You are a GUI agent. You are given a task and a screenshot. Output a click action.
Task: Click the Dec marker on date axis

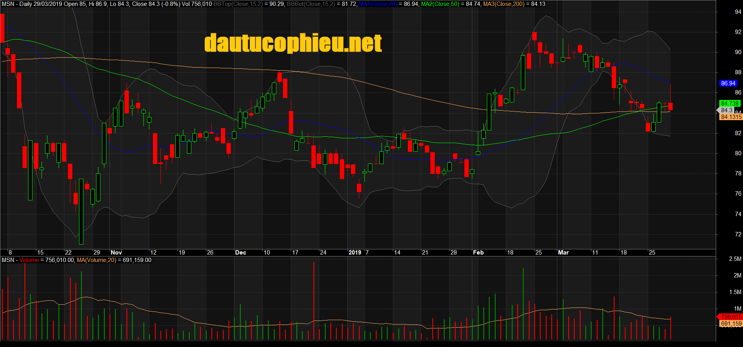click(240, 253)
